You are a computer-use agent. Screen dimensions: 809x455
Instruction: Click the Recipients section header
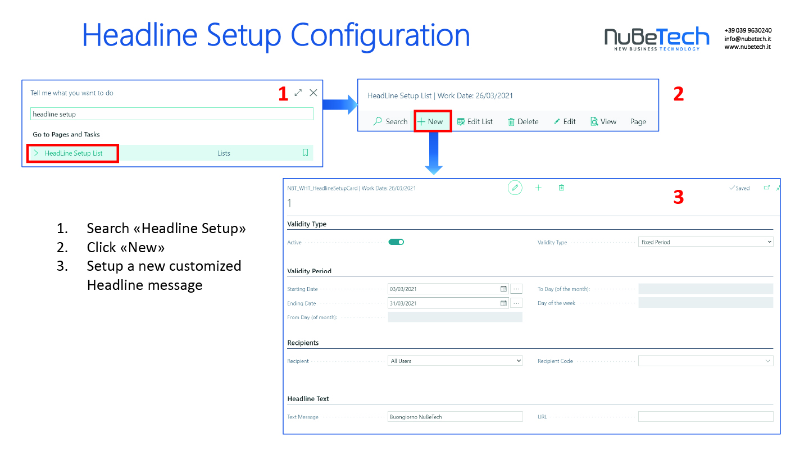[303, 343]
